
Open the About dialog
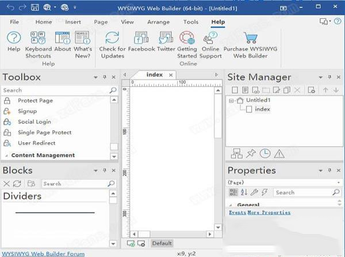(x=63, y=41)
